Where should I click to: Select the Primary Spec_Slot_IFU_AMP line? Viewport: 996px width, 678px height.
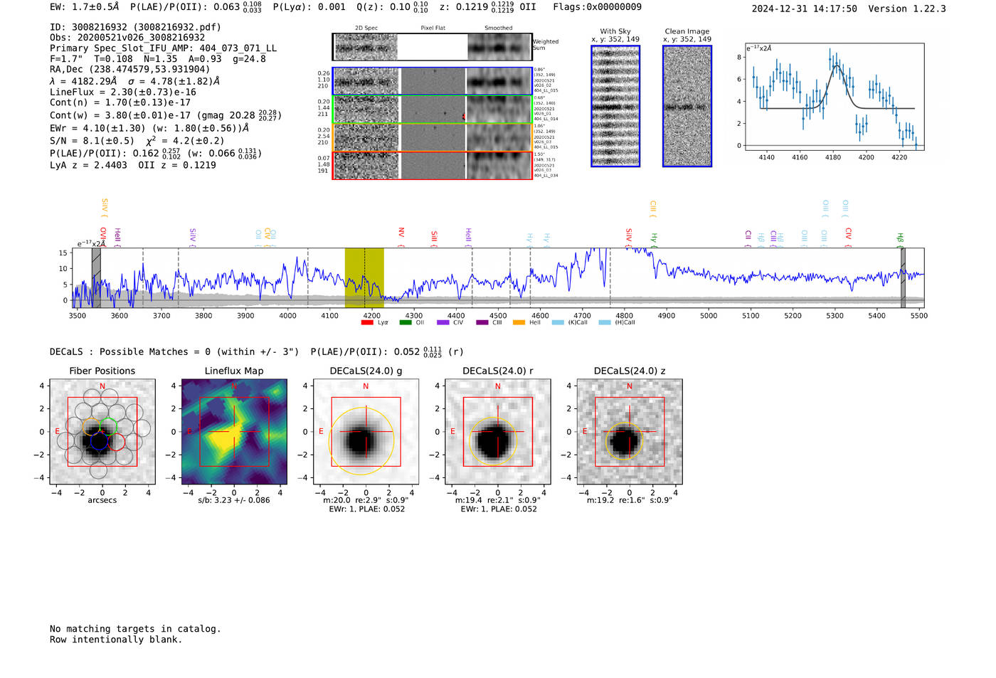point(164,48)
